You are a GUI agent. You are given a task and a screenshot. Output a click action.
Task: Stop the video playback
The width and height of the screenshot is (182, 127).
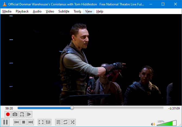[x=24, y=122]
